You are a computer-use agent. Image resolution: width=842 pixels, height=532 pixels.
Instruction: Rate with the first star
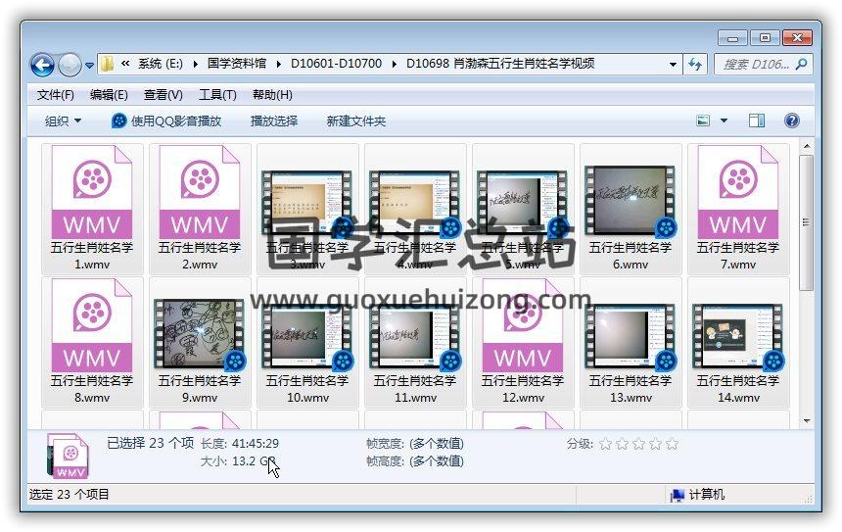pyautogui.click(x=606, y=444)
